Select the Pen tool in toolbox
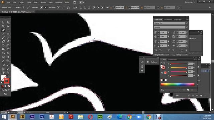Screen dimensions: 214x120 (3, 30)
